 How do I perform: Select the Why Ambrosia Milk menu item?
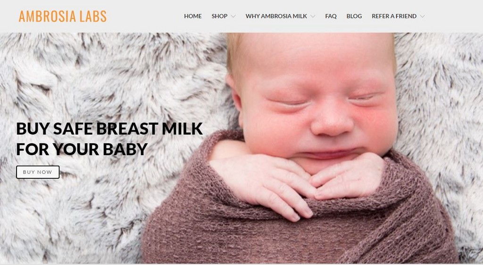[x=276, y=16]
